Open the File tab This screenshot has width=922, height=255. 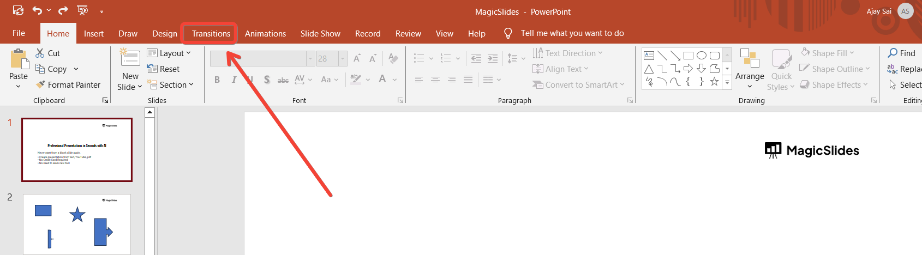coord(19,33)
